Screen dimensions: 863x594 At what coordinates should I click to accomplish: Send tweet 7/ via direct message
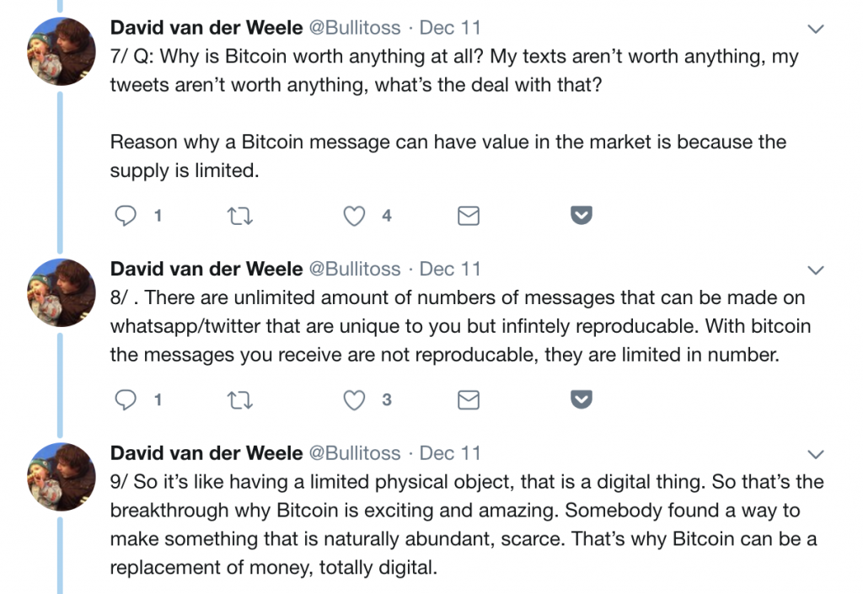point(468,217)
